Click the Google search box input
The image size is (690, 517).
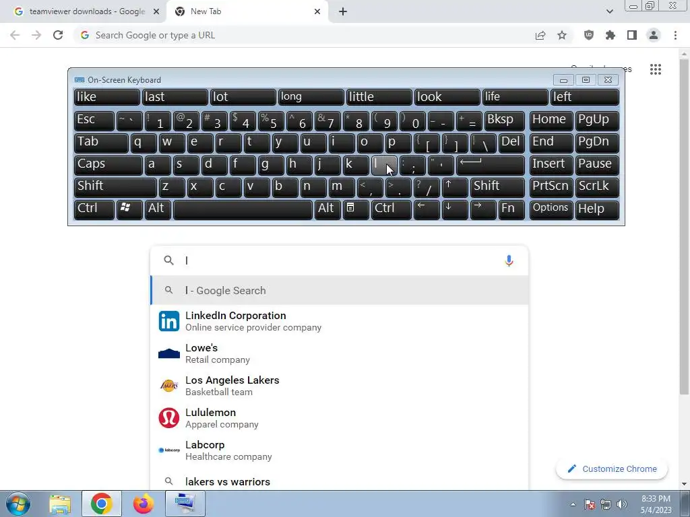[x=339, y=261]
